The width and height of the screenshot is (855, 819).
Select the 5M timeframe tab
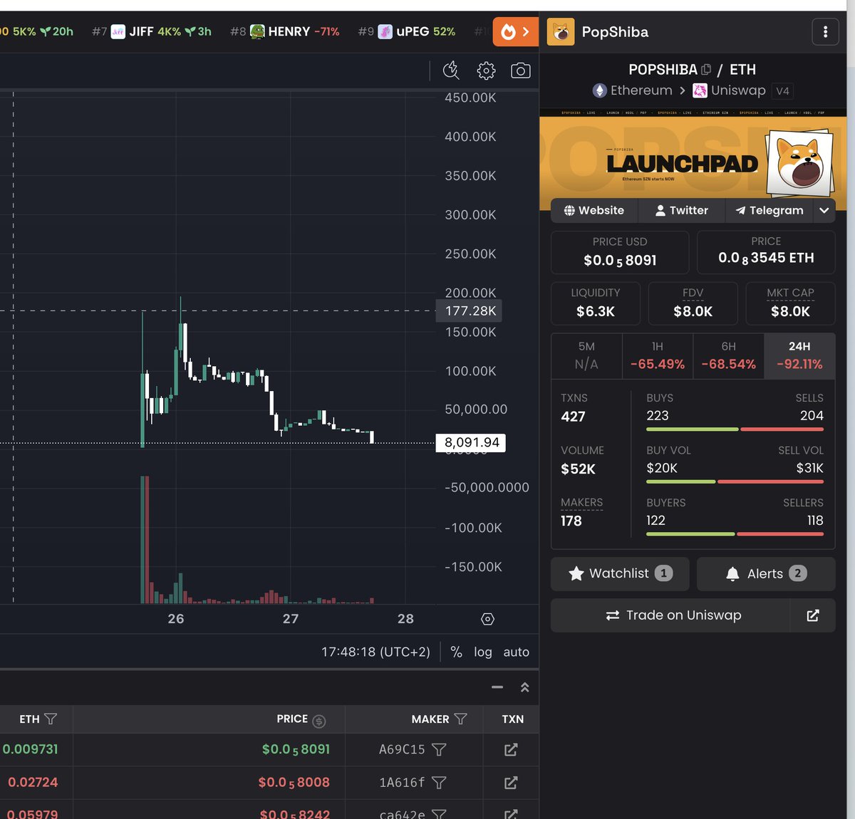click(586, 355)
